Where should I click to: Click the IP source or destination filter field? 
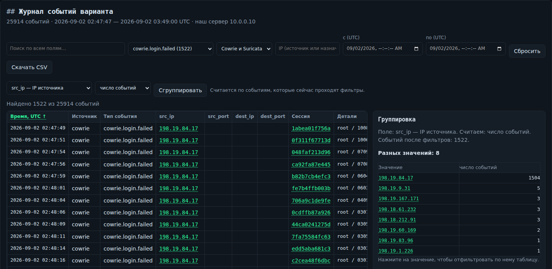click(x=308, y=49)
